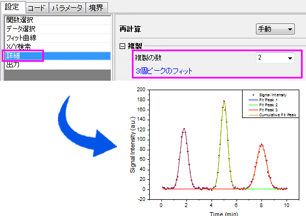
Task: Switch to the 設定 tab
Action: coord(13,7)
